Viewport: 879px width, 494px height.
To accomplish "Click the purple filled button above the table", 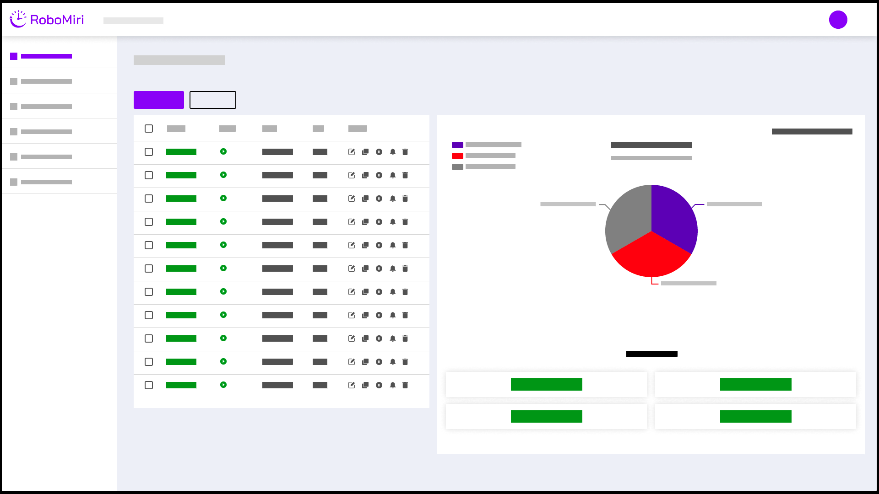I will [x=159, y=100].
